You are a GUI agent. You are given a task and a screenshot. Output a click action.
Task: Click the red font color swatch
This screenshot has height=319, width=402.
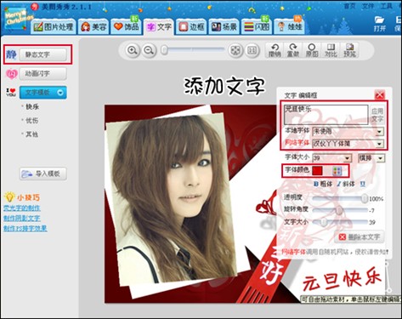317,171
